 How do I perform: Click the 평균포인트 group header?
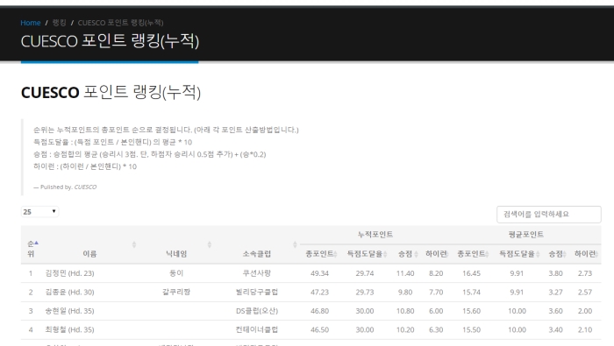pyautogui.click(x=526, y=235)
